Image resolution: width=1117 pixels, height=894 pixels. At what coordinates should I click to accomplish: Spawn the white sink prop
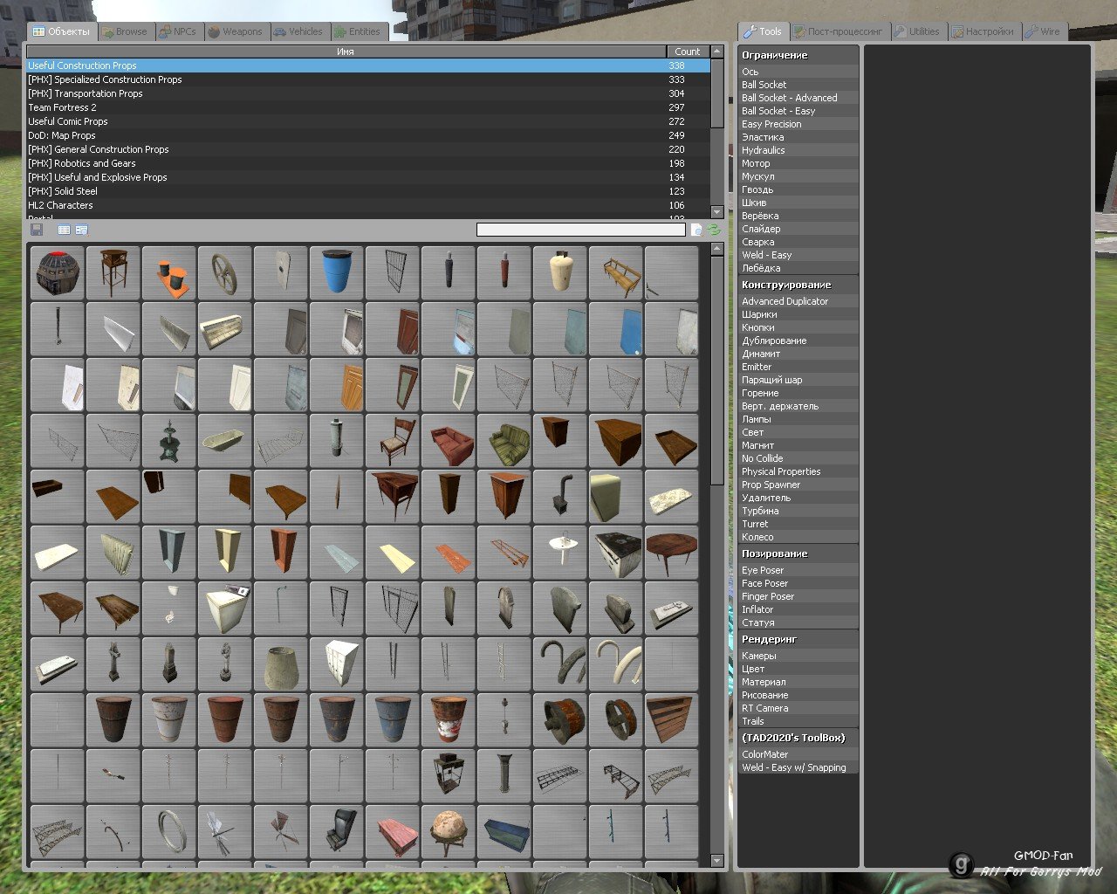(559, 553)
